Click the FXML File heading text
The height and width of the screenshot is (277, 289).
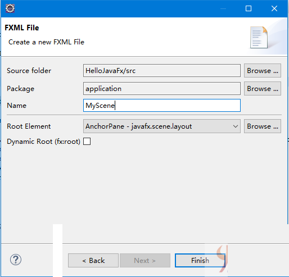coord(22,28)
